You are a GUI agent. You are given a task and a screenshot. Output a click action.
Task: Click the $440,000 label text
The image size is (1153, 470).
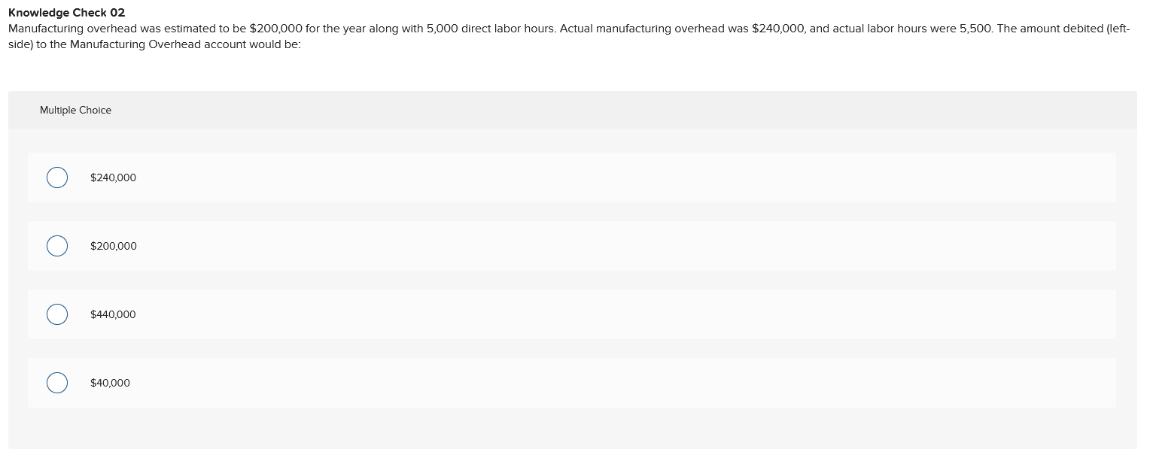pyautogui.click(x=113, y=314)
